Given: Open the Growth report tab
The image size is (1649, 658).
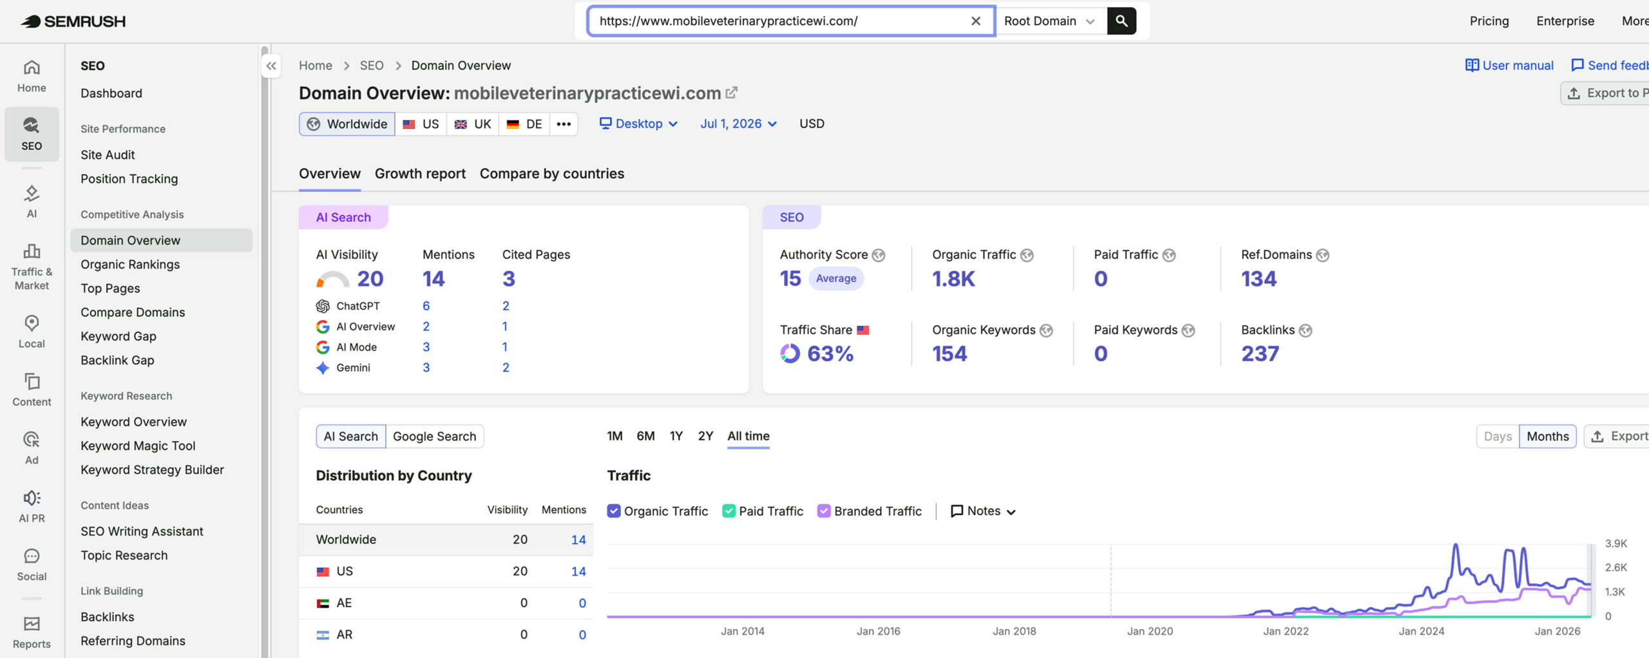Looking at the screenshot, I should point(420,174).
